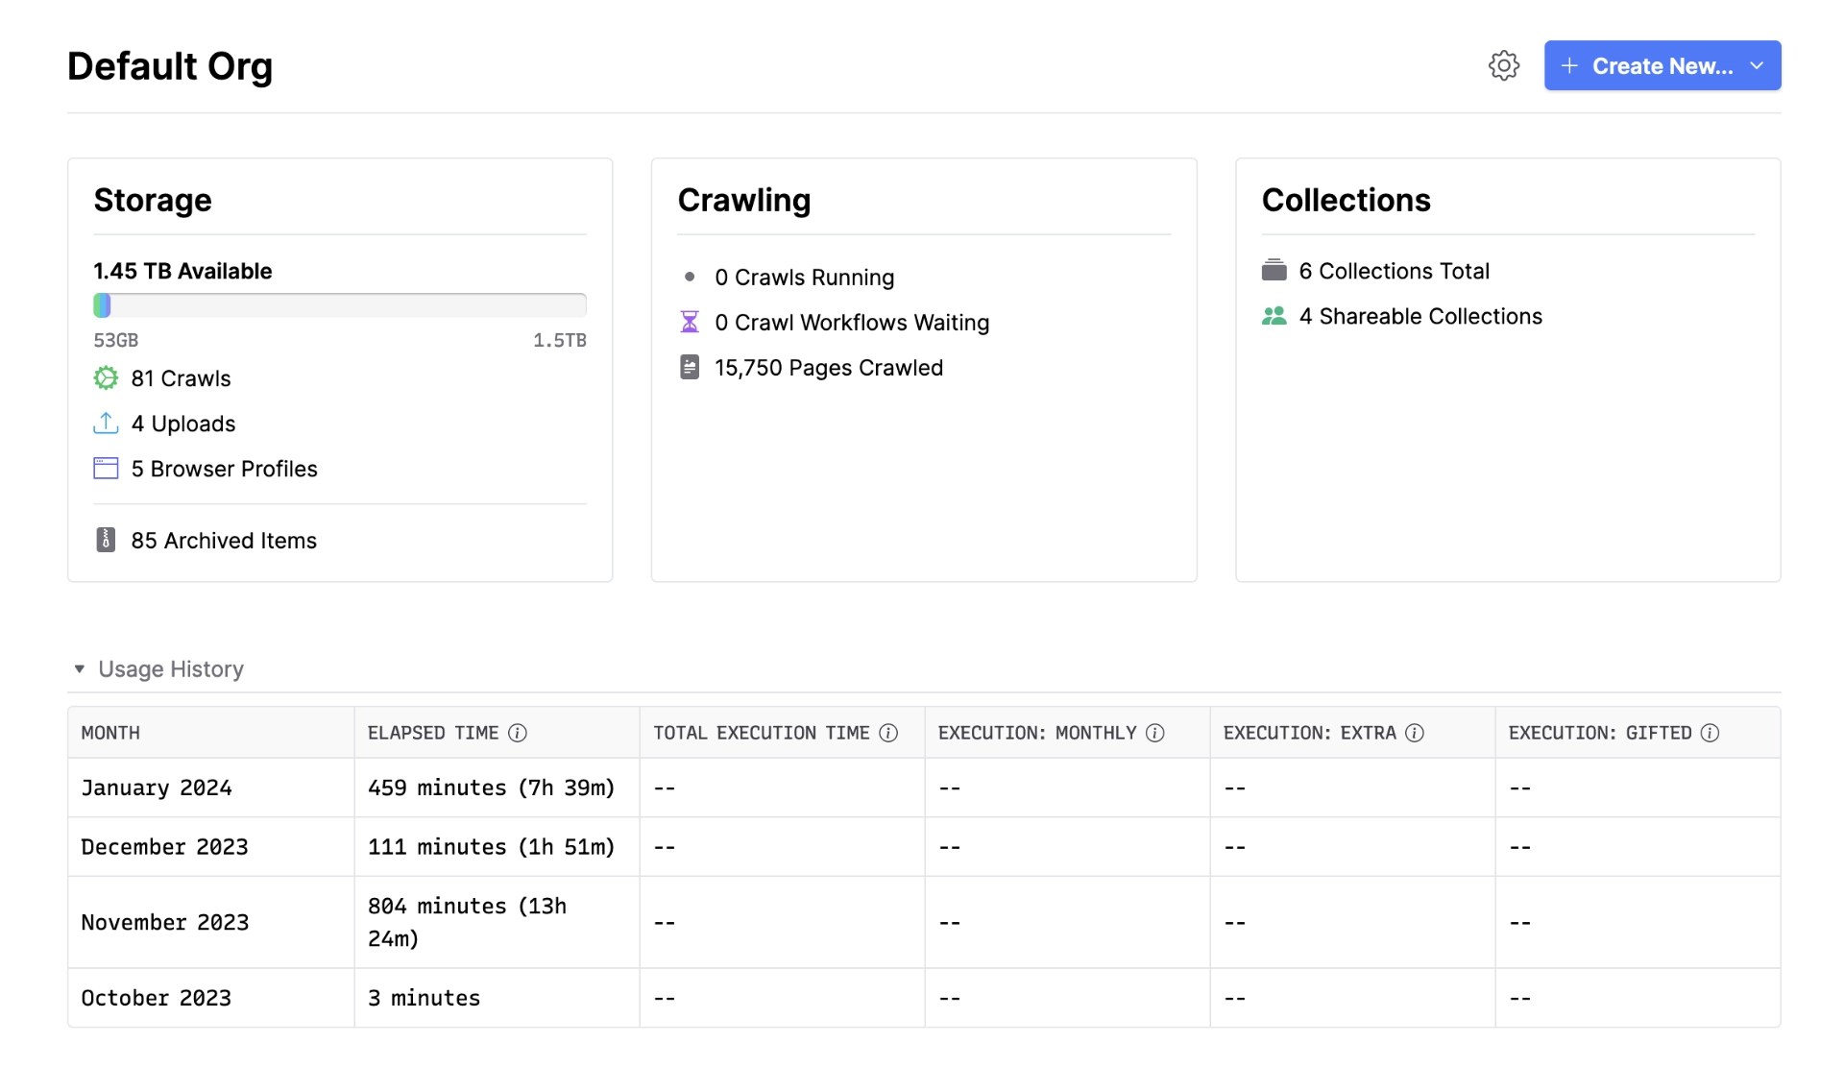The width and height of the screenshot is (1844, 1067).
Task: Click the info tooltip beside Execution: Gifted
Action: pyautogui.click(x=1711, y=733)
